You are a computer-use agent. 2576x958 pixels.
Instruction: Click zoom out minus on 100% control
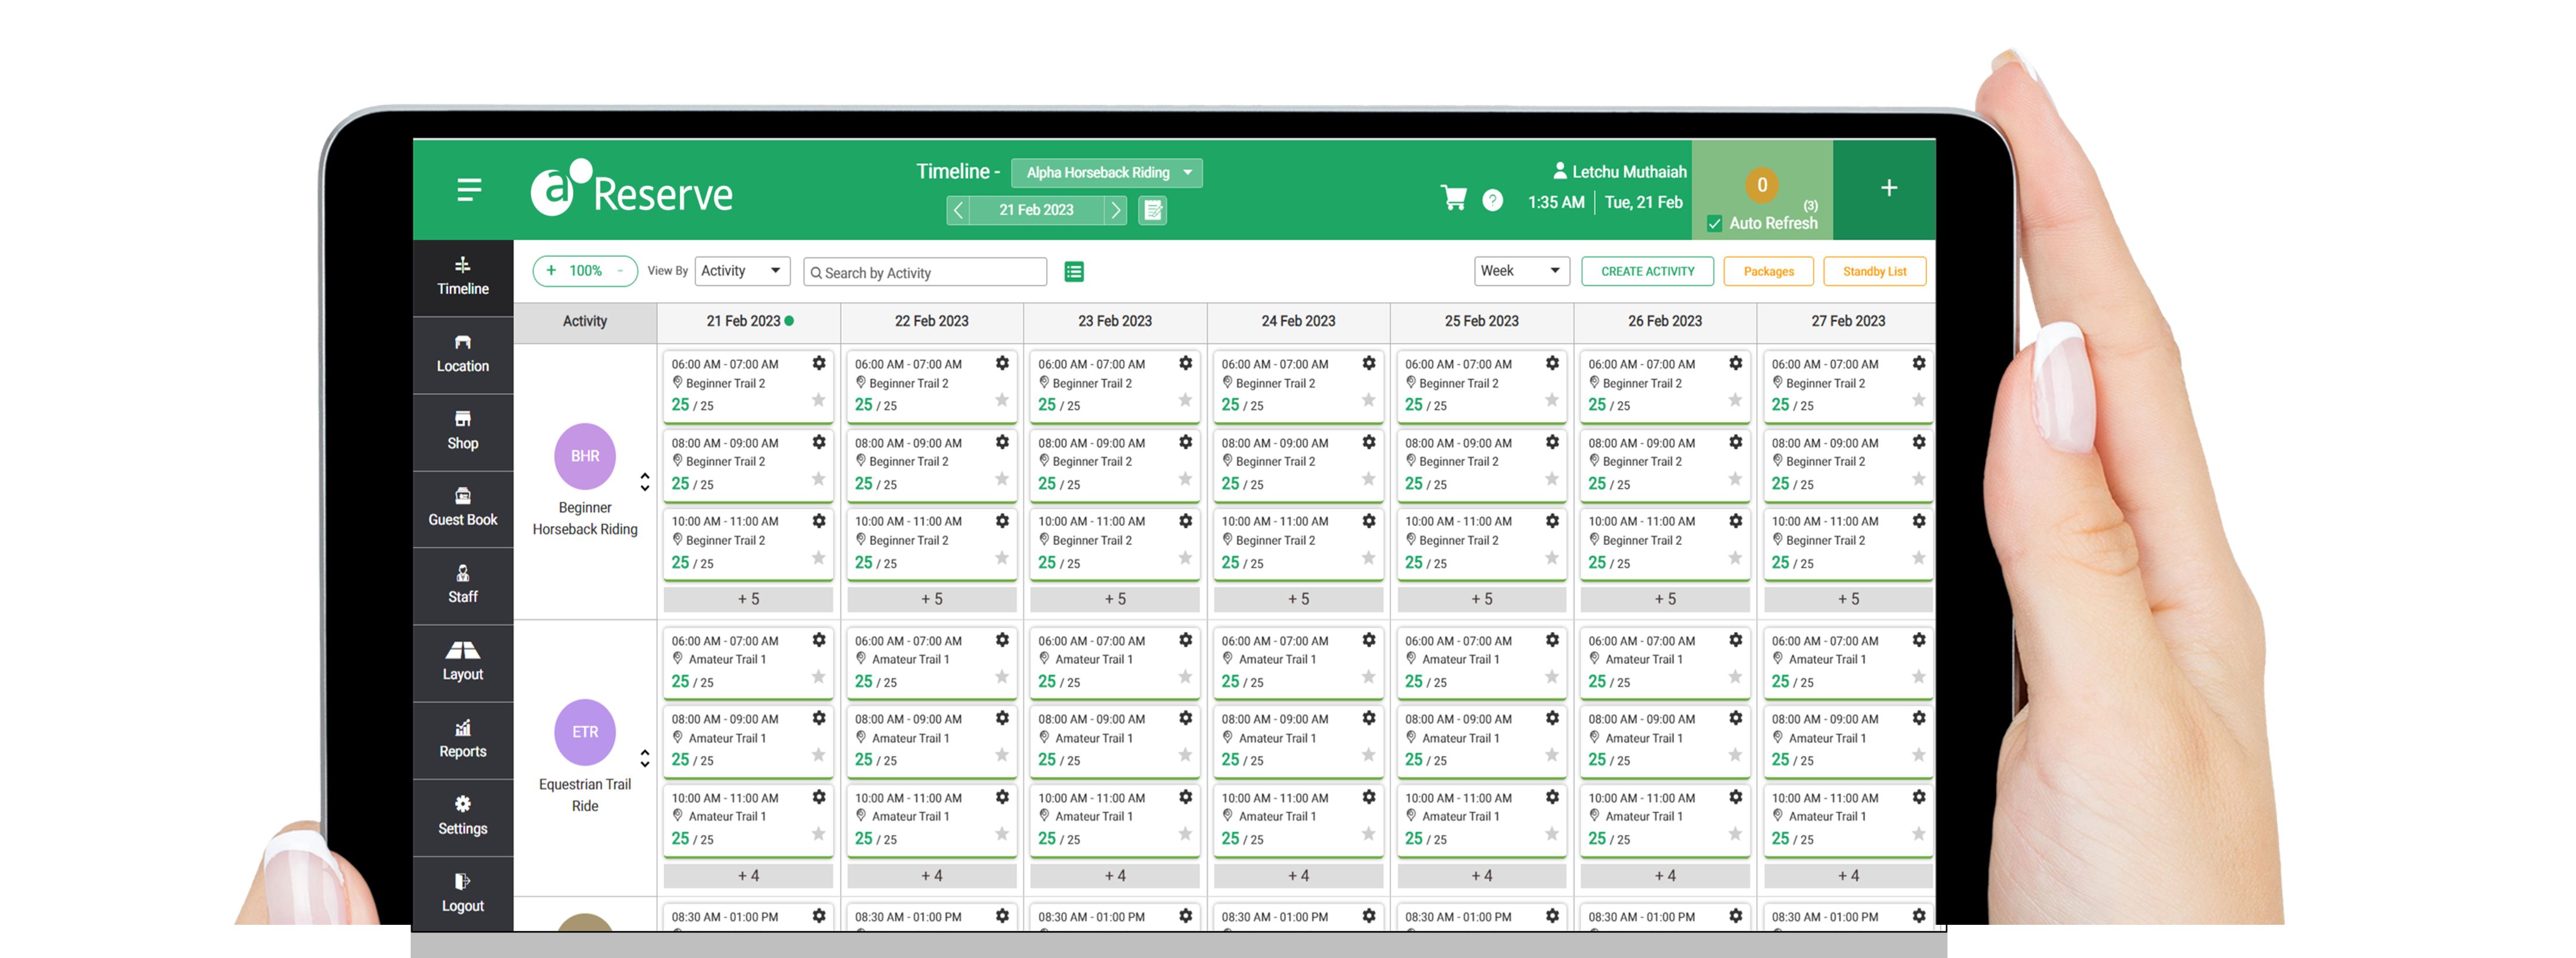[620, 271]
